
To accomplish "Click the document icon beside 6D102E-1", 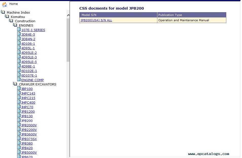I will click(19, 70).
